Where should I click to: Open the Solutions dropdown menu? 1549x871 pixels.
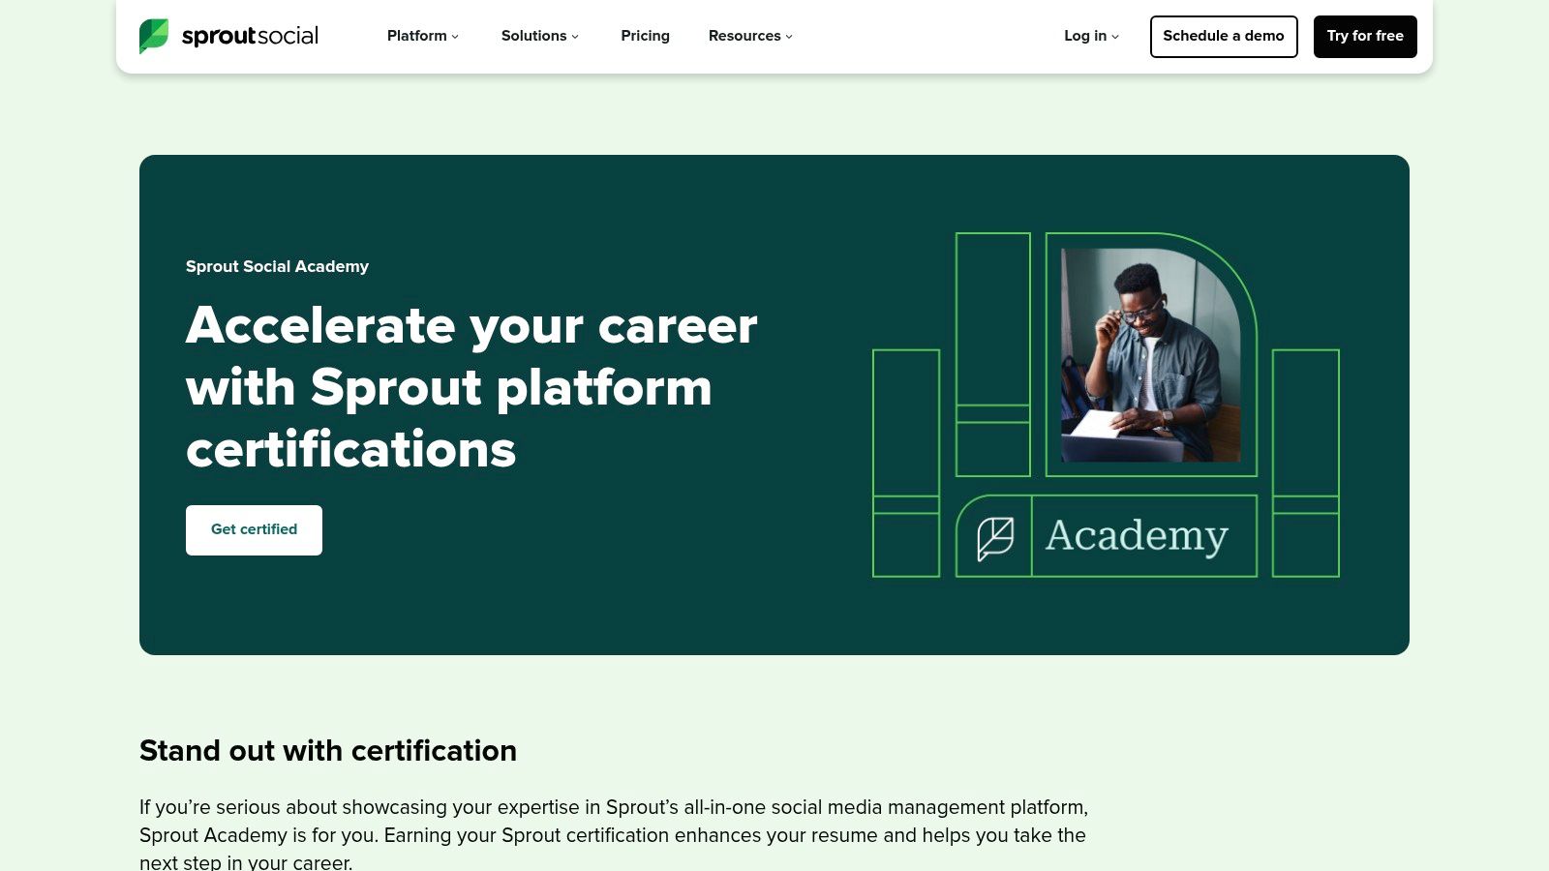[540, 36]
